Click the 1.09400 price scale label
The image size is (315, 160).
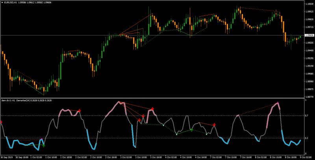coord(309,50)
